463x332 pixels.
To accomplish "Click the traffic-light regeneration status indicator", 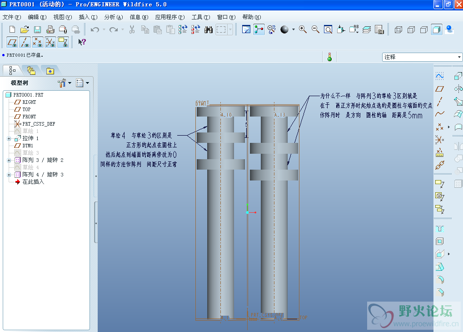I will (x=329, y=57).
